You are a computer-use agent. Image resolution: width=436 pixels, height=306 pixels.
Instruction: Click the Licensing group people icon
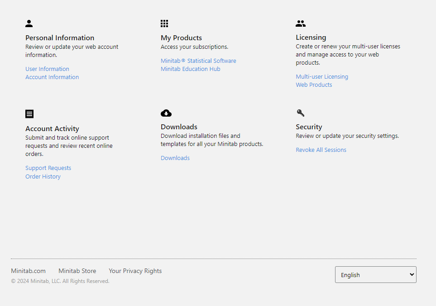pyautogui.click(x=301, y=24)
